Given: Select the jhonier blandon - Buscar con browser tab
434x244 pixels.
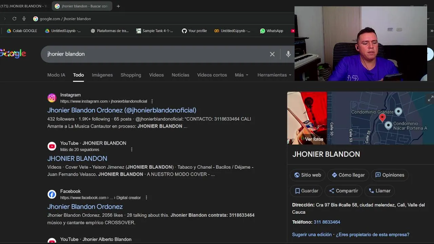Looking at the screenshot, I should pyautogui.click(x=82, y=6).
